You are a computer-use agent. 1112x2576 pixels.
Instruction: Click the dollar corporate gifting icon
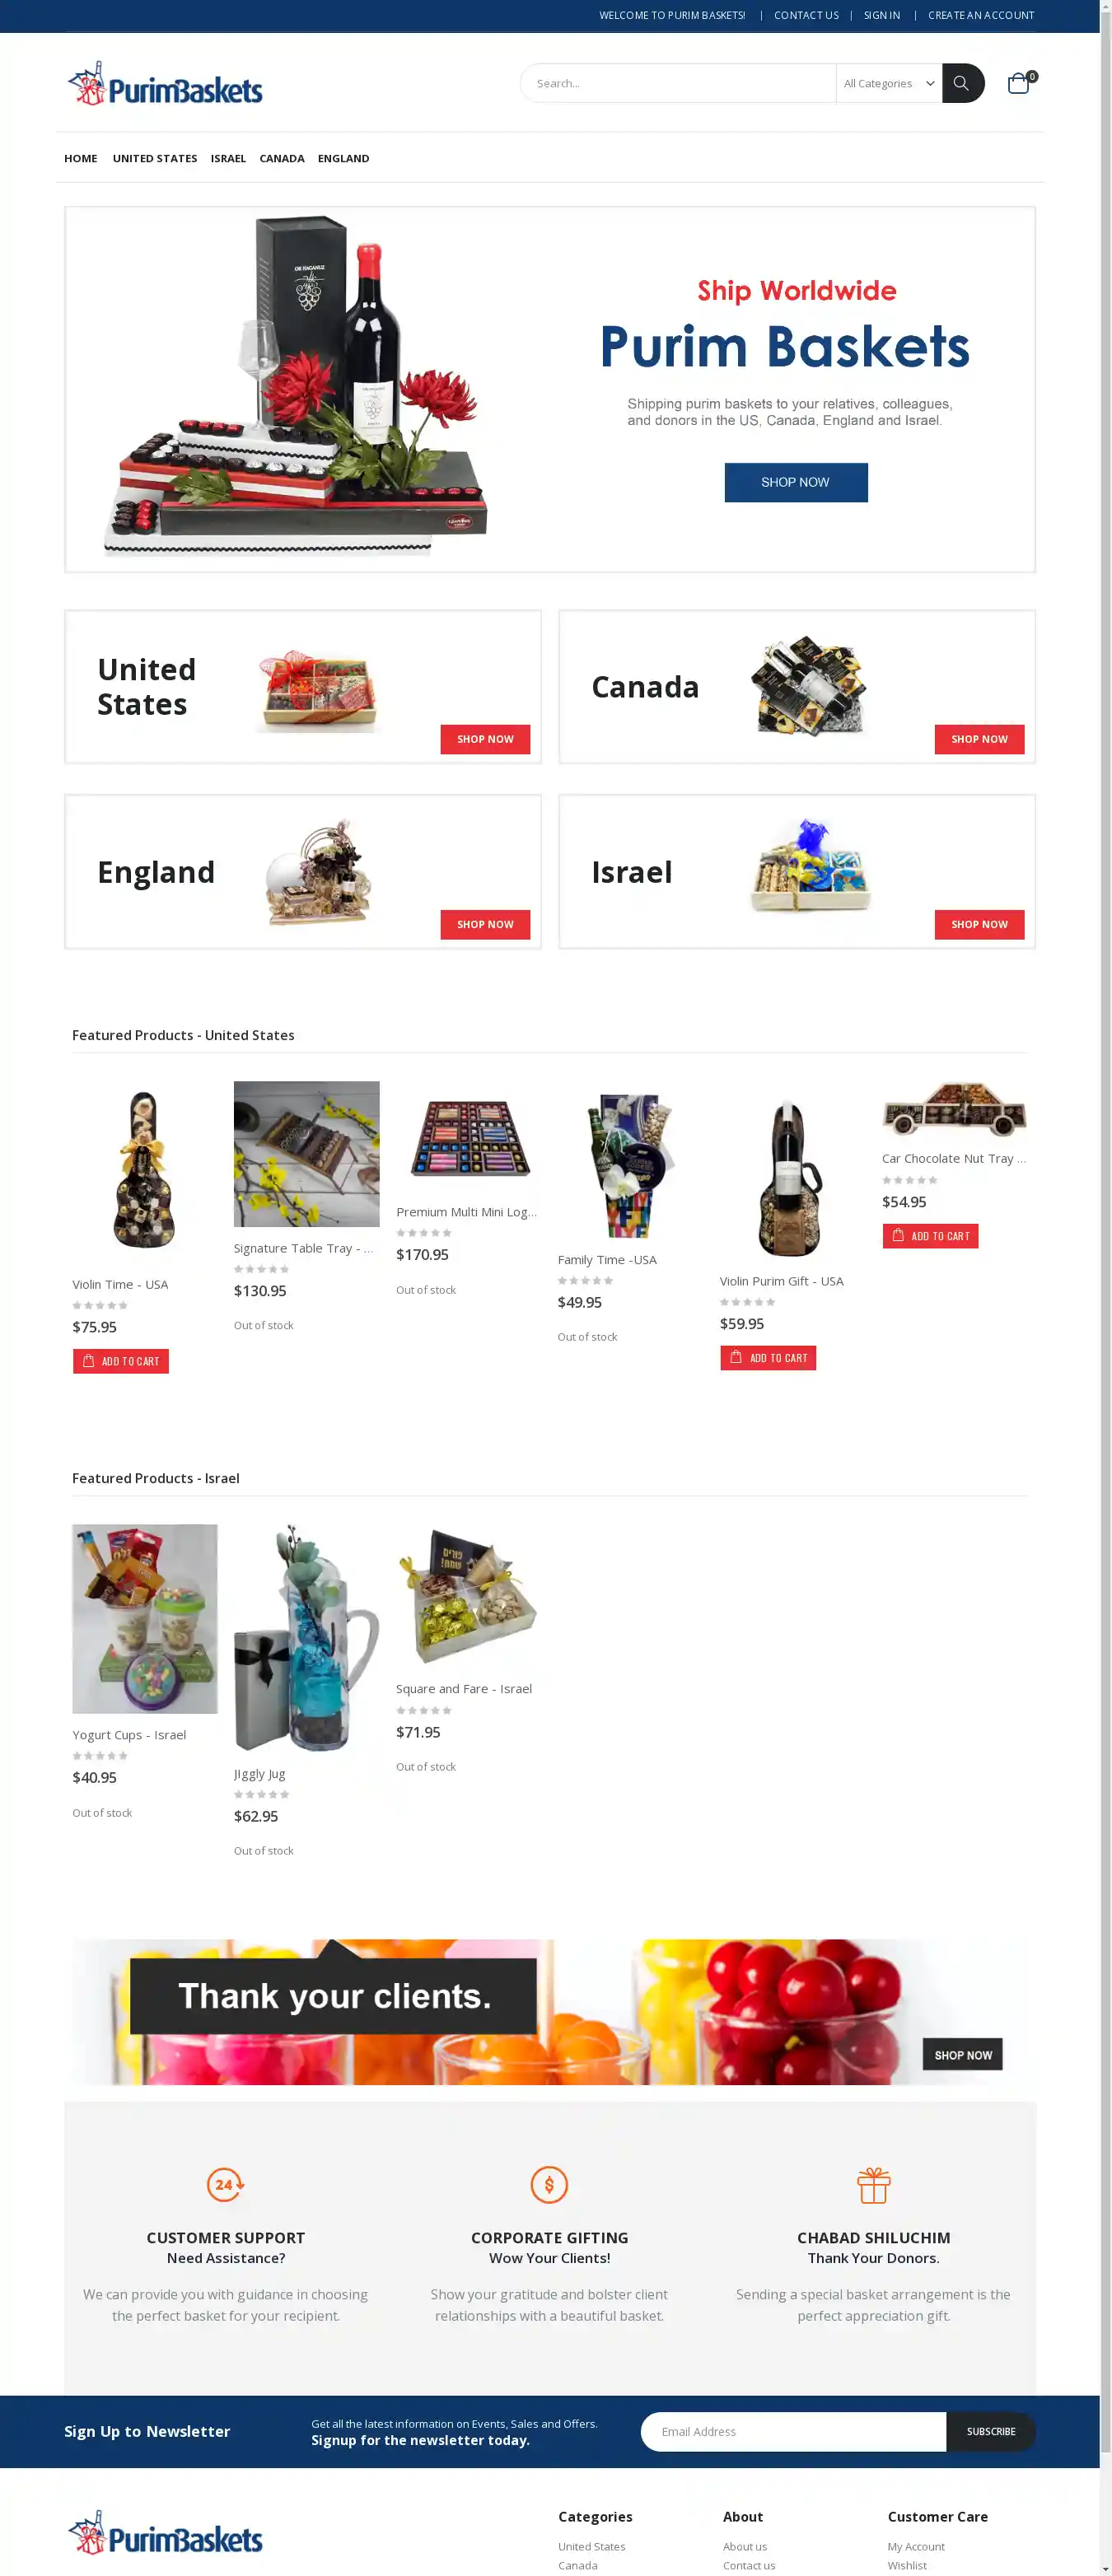(x=549, y=2185)
